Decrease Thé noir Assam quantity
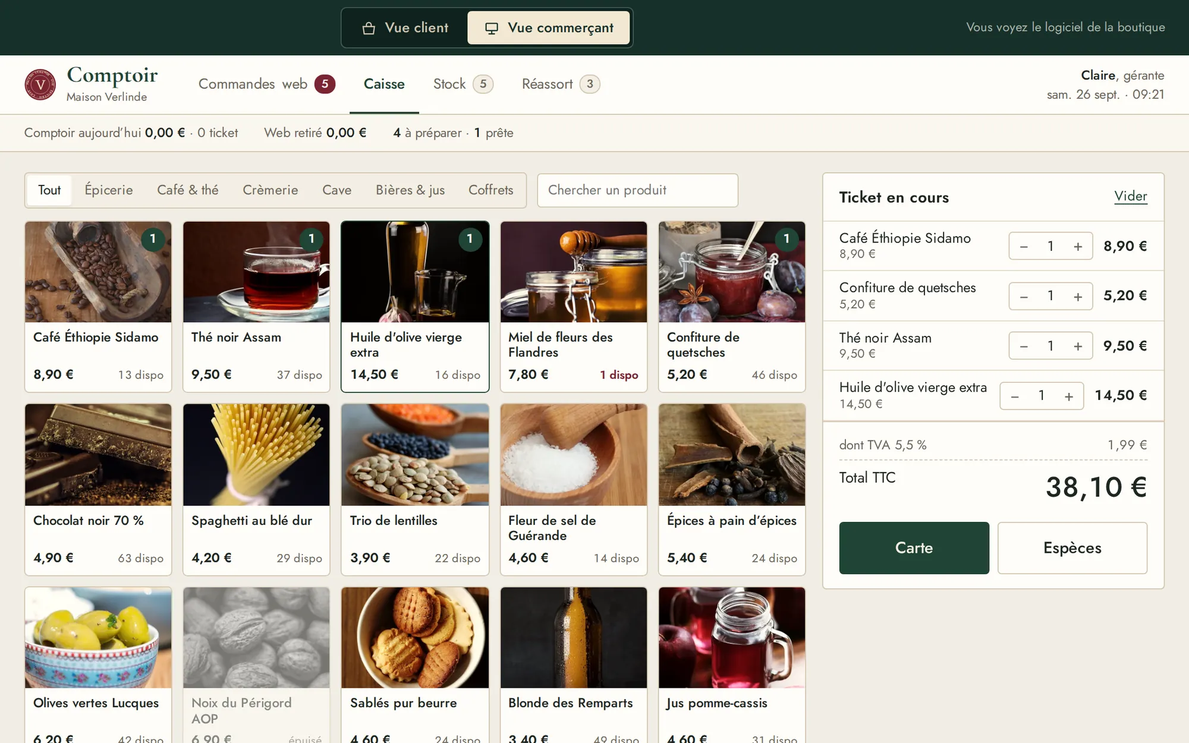Image resolution: width=1189 pixels, height=743 pixels. tap(1024, 346)
